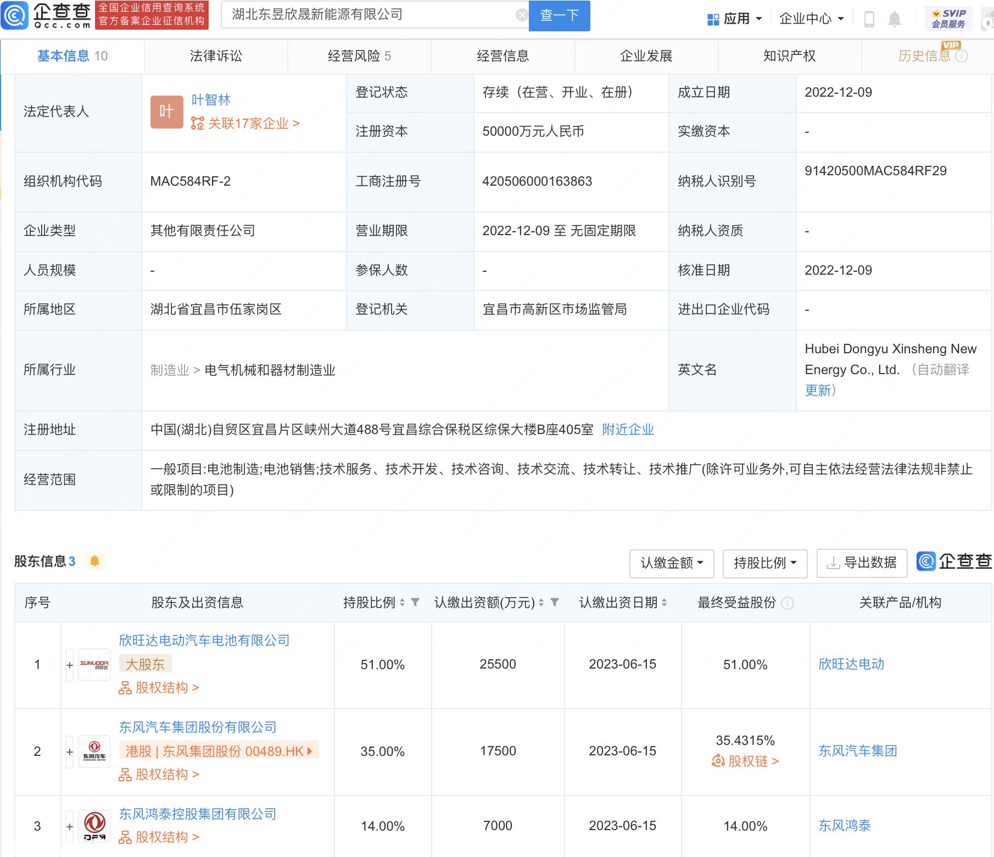
Task: Click info icon beside 最终受益股份
Action: pyautogui.click(x=787, y=603)
